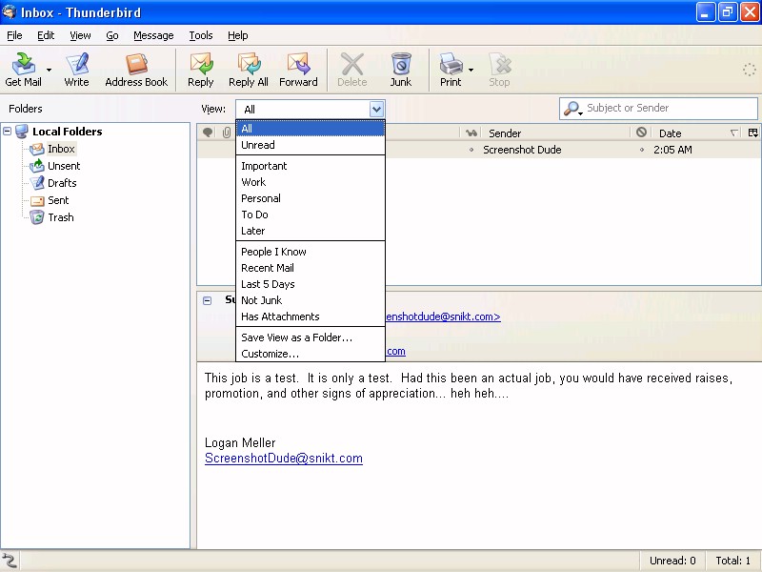Click the attachment paperclip column header
The image size is (762, 572).
[227, 133]
